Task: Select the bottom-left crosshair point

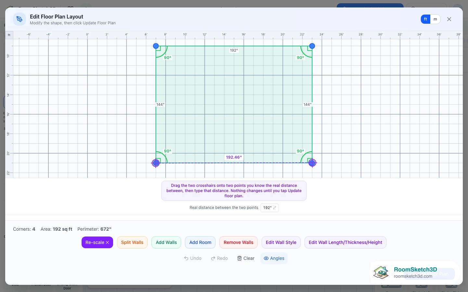Action: click(156, 163)
